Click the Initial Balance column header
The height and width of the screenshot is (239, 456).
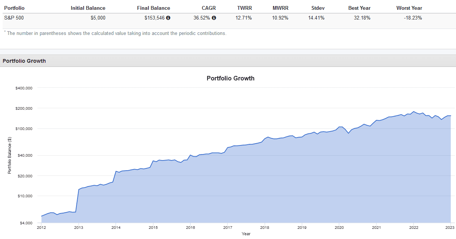[x=88, y=8]
